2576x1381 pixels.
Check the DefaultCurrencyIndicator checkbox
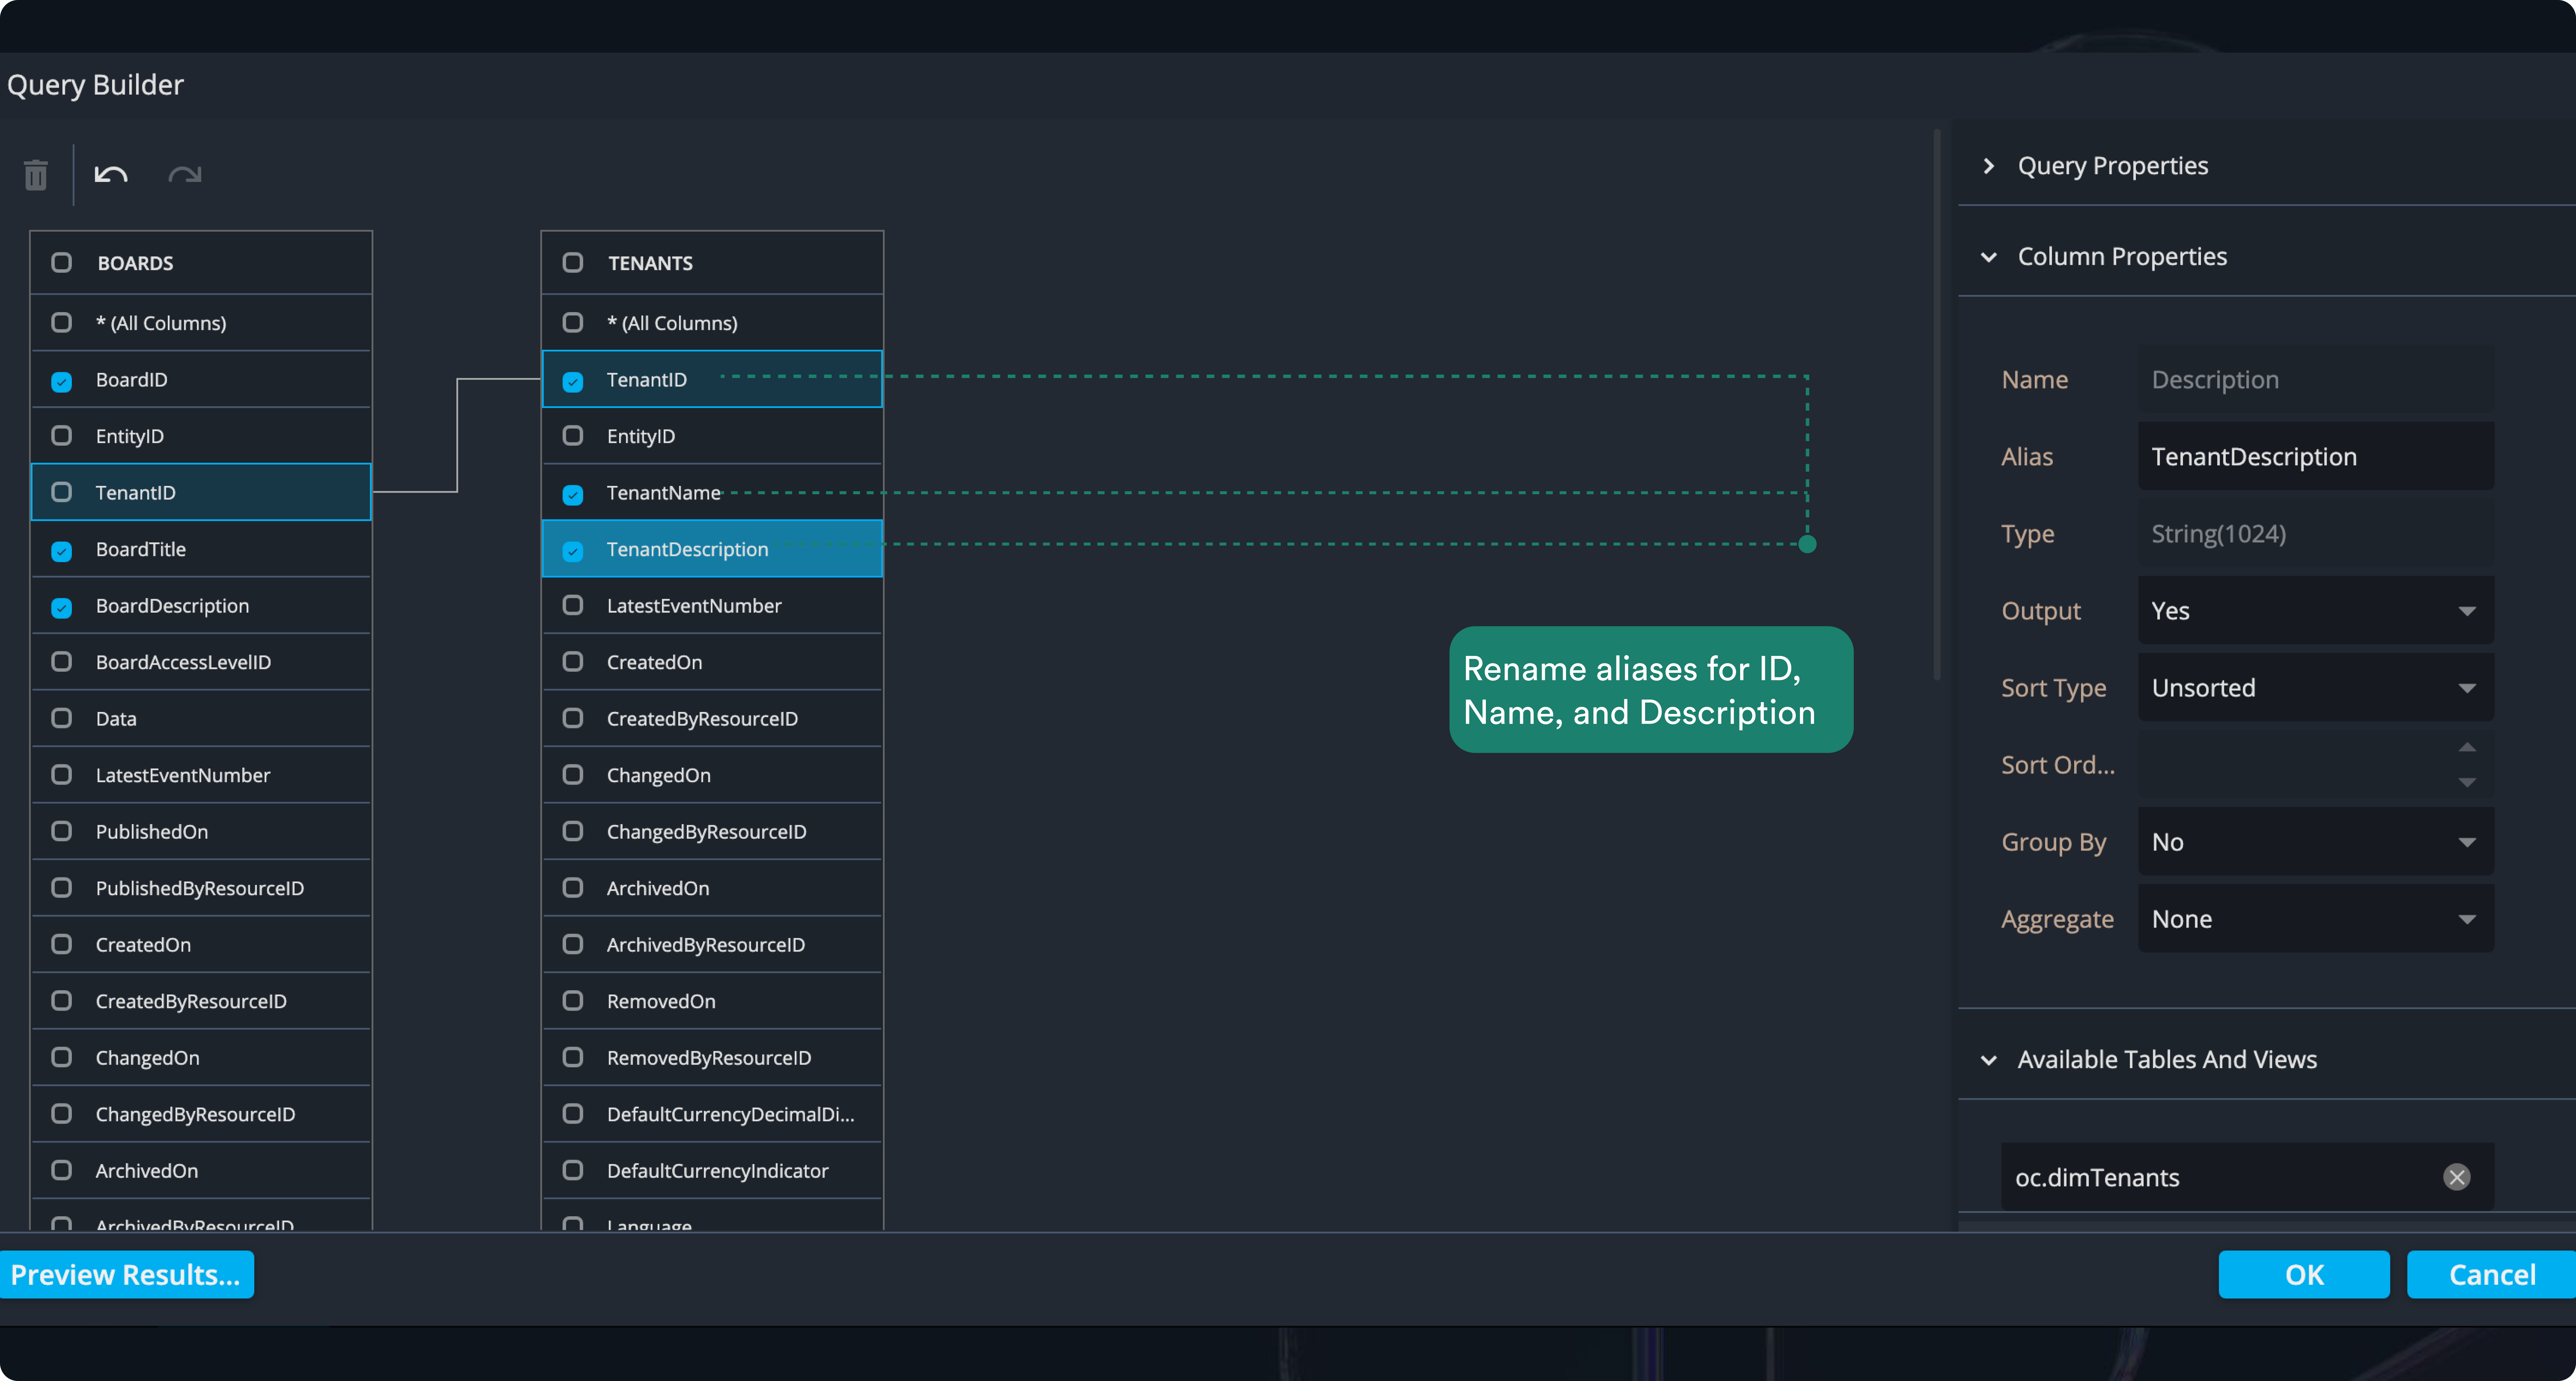point(573,1170)
